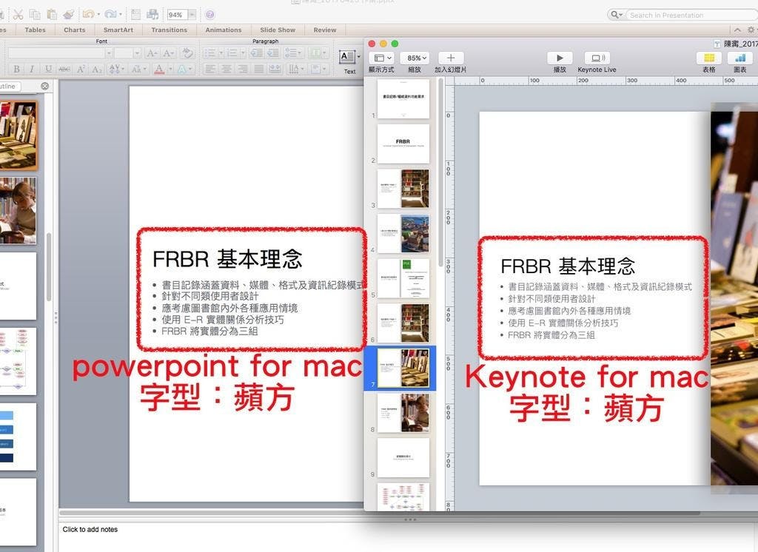Toggle Italic in PowerPoint Font group
Screen dimensions: 758x552
[32, 69]
